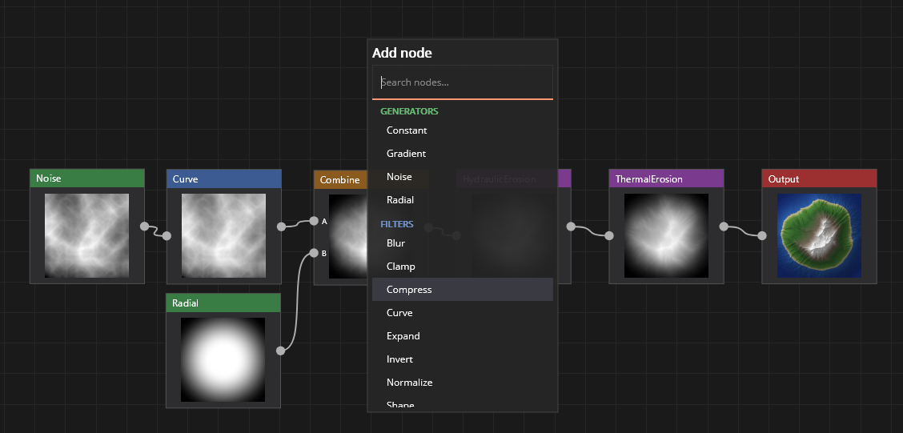903x433 pixels.
Task: Click the HydraulicErosion node output port
Action: (x=571, y=227)
